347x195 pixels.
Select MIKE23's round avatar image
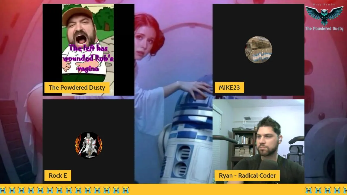[258, 50]
